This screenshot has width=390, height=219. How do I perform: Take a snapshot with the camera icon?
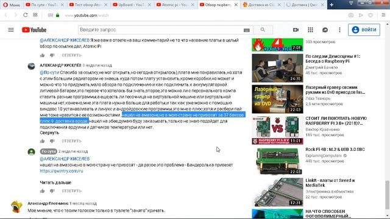point(351,15)
